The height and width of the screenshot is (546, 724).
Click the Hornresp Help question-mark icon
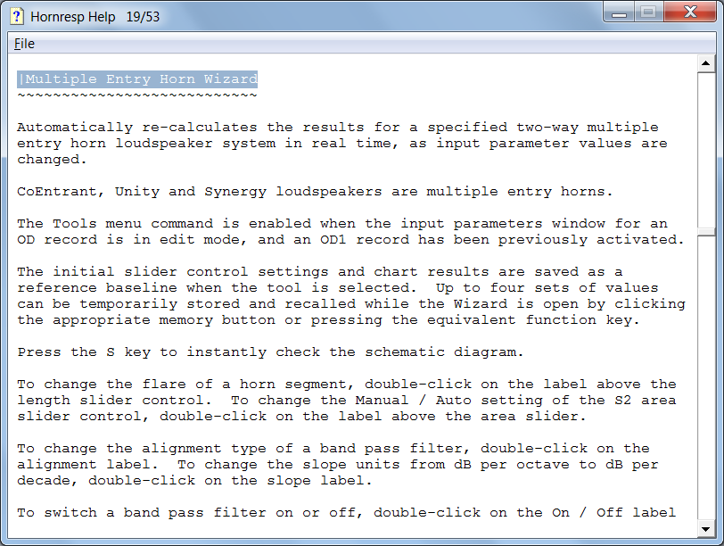17,16
